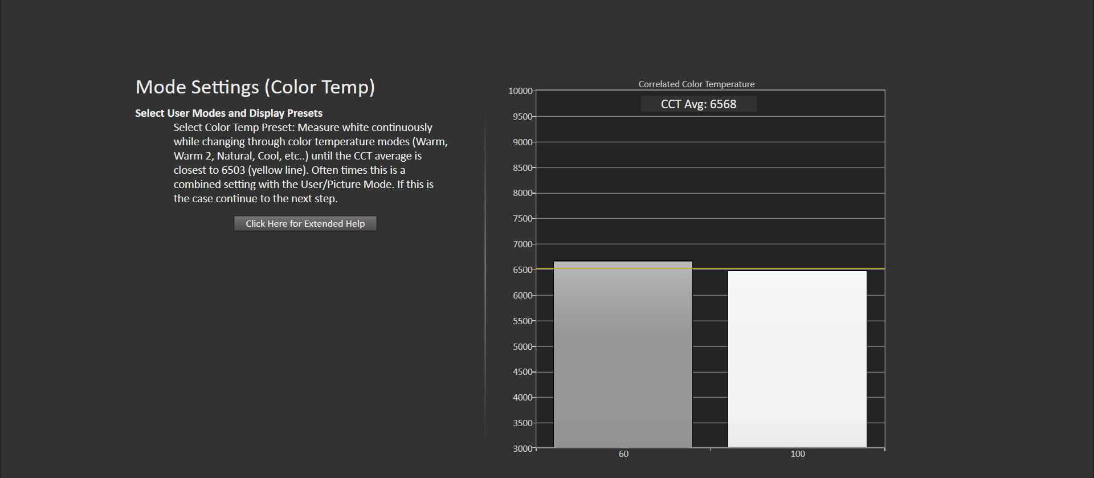Image resolution: width=1094 pixels, height=478 pixels.
Task: Click the 60 label on x-axis
Action: point(623,454)
